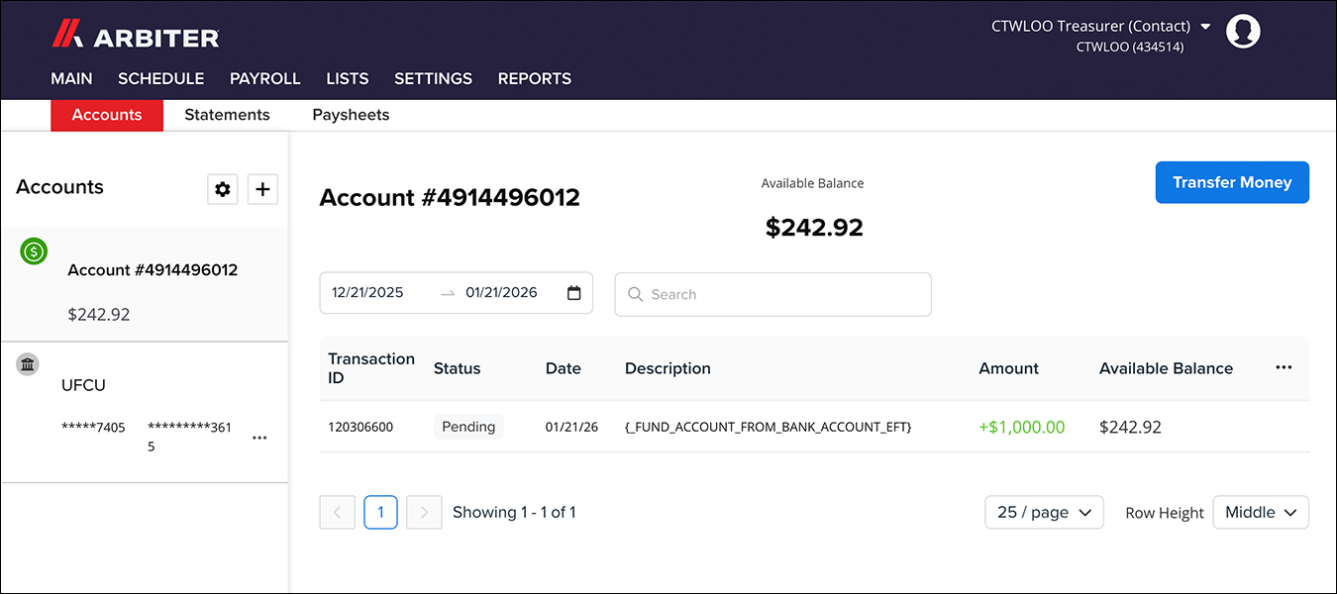
Task: Go to previous page arrow
Action: (x=337, y=512)
